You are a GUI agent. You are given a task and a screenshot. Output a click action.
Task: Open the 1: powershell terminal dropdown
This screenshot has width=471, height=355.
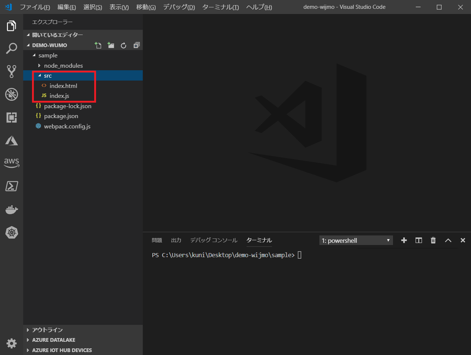pyautogui.click(x=356, y=240)
